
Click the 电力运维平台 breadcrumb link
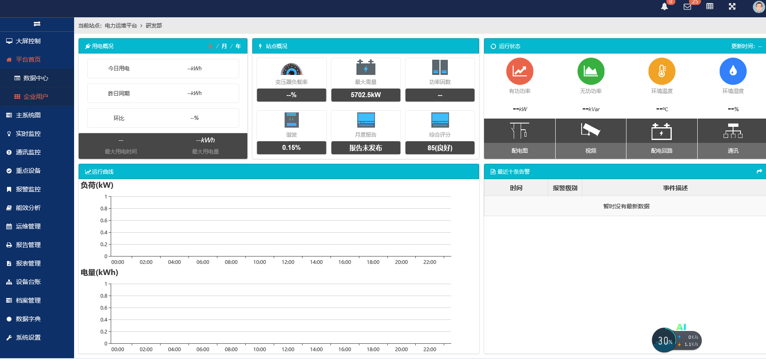click(x=121, y=26)
